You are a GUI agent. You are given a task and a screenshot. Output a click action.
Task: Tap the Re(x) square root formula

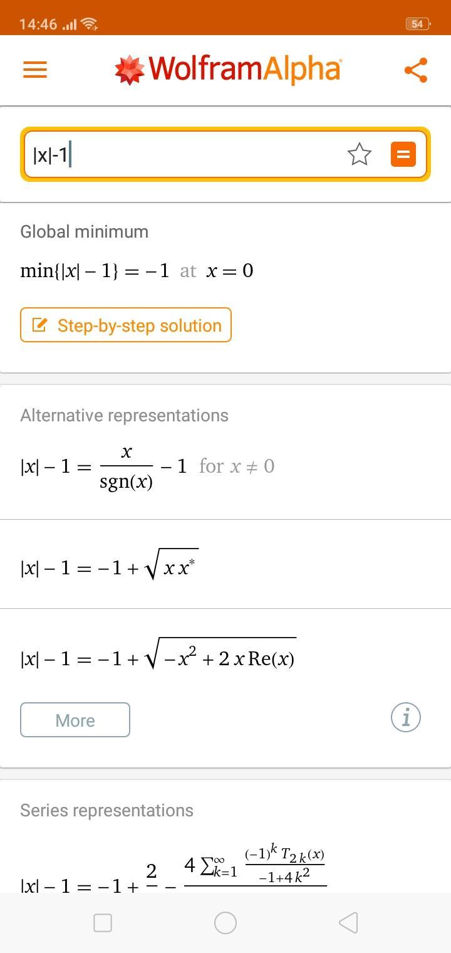click(x=158, y=656)
